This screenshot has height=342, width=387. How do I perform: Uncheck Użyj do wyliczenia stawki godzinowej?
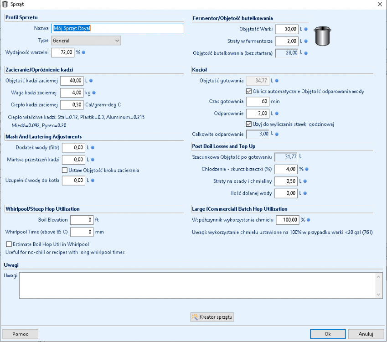click(x=248, y=124)
